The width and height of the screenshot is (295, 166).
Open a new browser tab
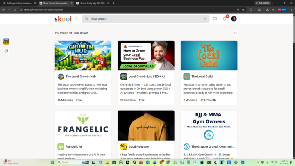pyautogui.click(x=113, y=3)
